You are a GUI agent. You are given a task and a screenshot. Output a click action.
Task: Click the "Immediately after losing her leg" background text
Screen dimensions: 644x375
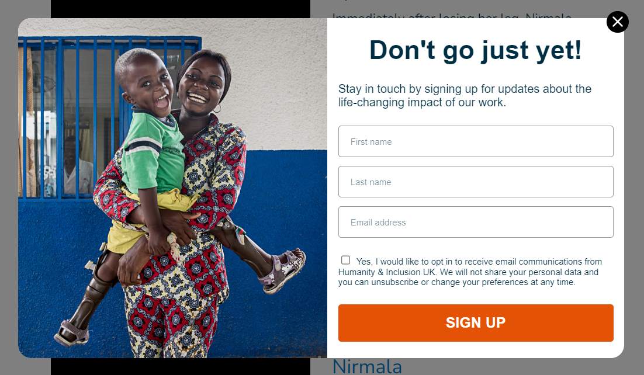(452, 16)
